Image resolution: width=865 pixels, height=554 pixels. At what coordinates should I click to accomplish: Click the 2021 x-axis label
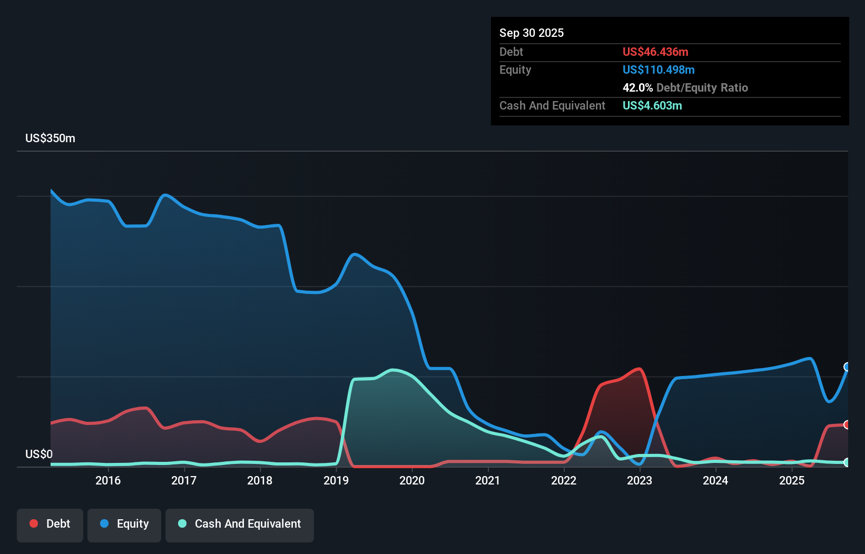[488, 480]
